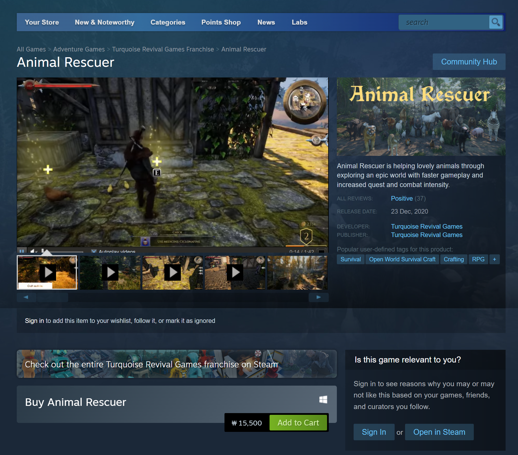Click the search magnifier icon
Image resolution: width=518 pixels, height=455 pixels.
coord(496,22)
